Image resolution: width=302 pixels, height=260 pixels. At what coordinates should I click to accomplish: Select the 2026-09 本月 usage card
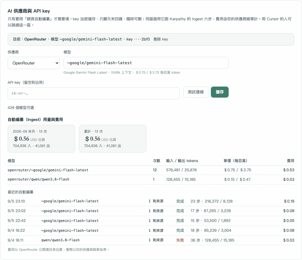(41, 139)
